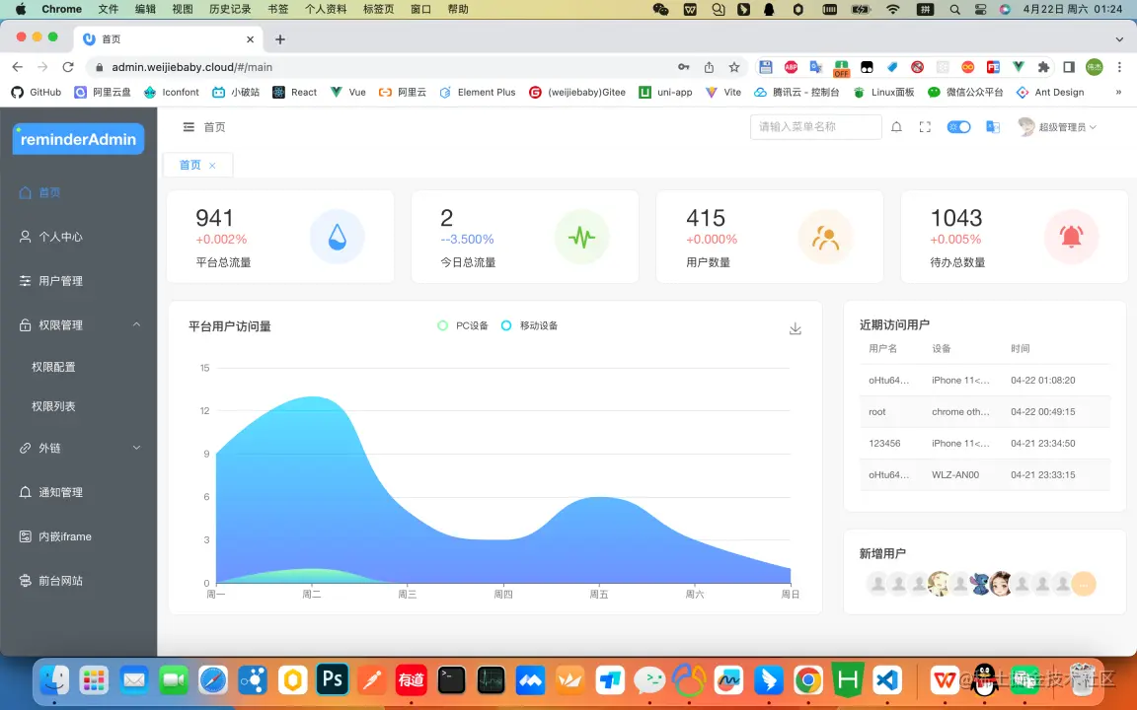Toggle the blue theme switch in header
The height and width of the screenshot is (710, 1137).
coord(958,127)
